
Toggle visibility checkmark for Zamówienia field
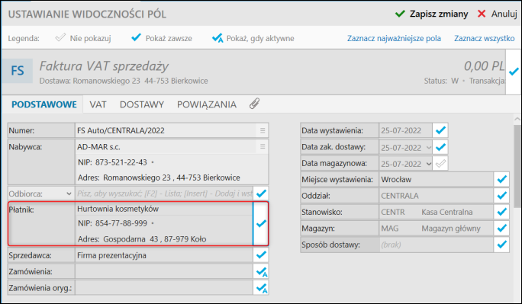[x=261, y=271]
